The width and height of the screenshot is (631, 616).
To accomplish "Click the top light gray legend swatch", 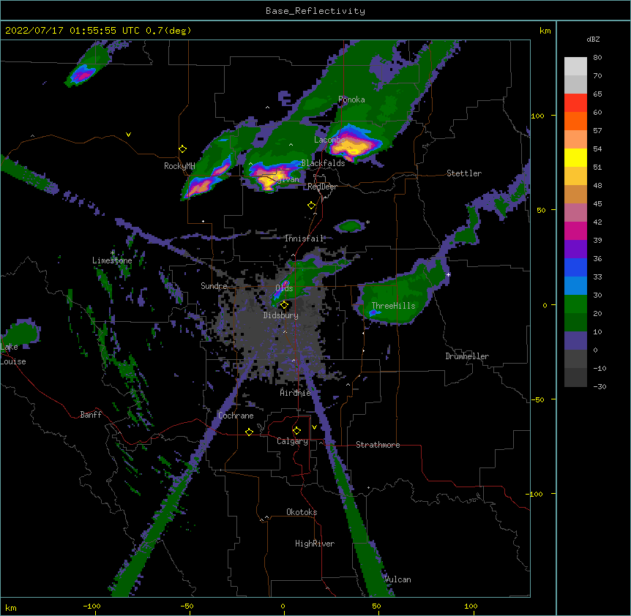I will (575, 66).
